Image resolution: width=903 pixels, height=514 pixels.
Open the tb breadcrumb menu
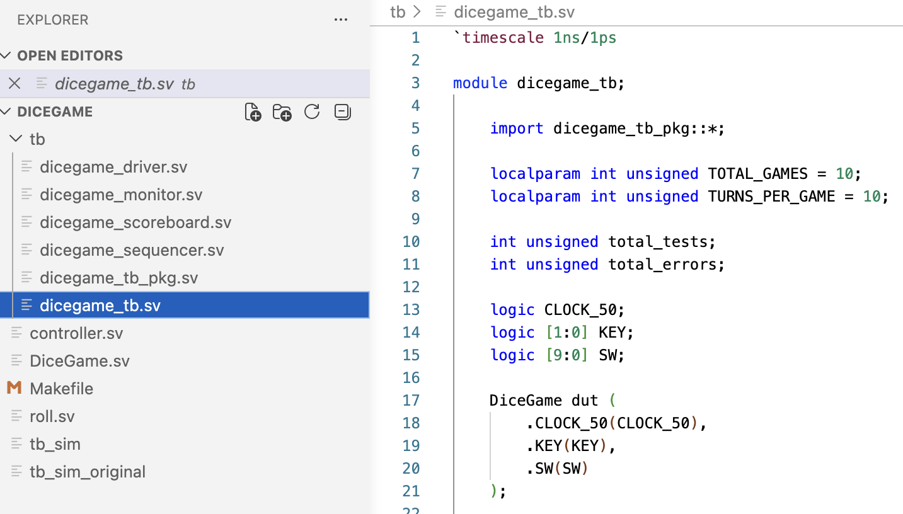click(398, 11)
